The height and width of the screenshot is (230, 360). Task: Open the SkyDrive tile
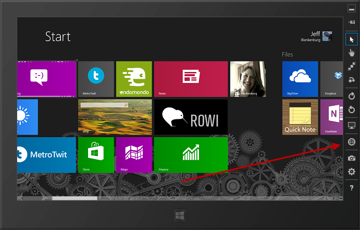(300, 79)
